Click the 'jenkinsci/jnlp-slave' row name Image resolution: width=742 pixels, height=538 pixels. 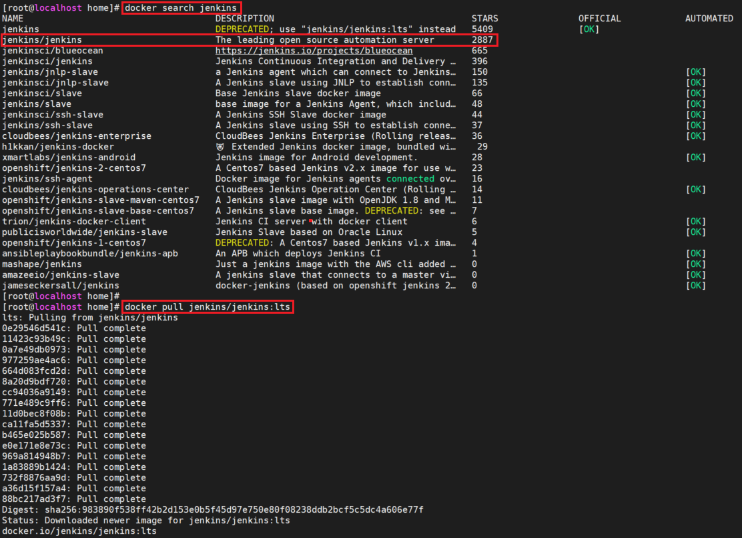coord(55,82)
